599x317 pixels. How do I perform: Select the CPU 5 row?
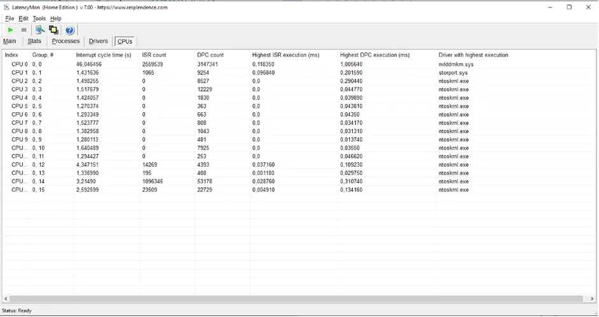(299, 107)
